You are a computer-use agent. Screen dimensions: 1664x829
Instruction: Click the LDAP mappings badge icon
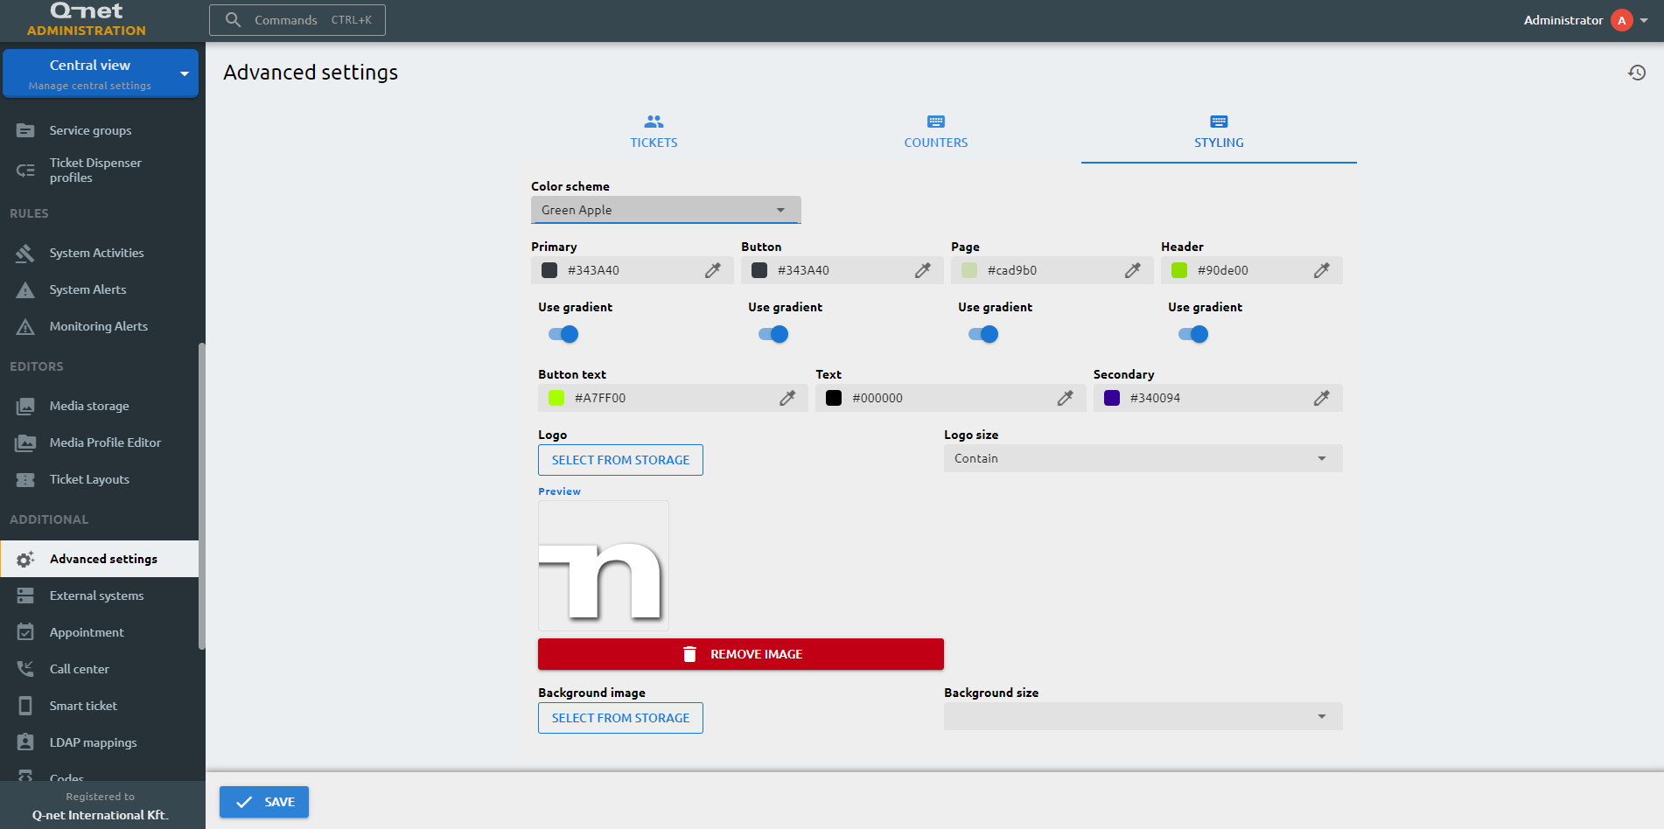(x=25, y=742)
